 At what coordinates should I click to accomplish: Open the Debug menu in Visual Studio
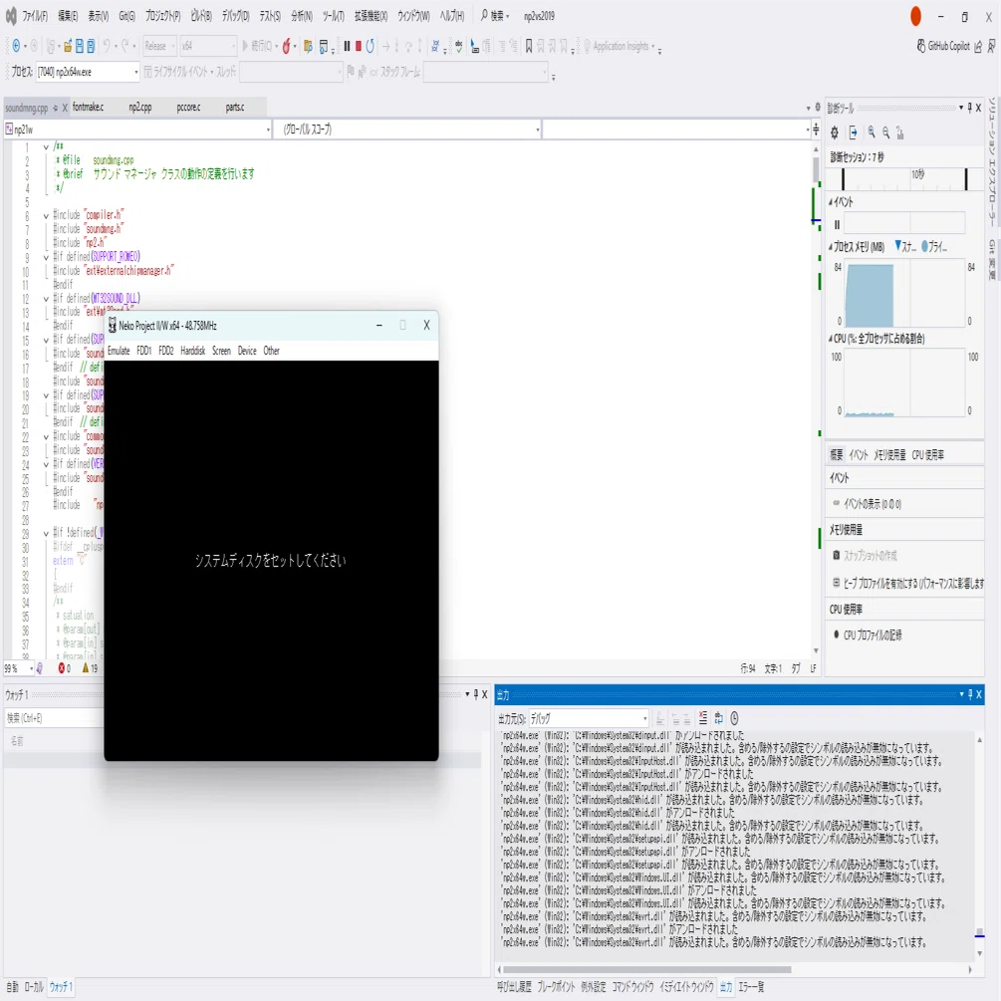tap(236, 16)
